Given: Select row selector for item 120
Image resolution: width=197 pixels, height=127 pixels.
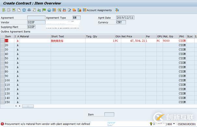Looking at the screenshot, I should [x=2, y=89].
